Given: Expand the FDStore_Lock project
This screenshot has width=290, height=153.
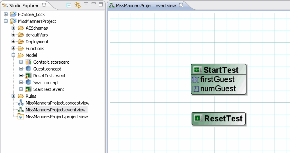Looking at the screenshot, I should tap(6, 14).
